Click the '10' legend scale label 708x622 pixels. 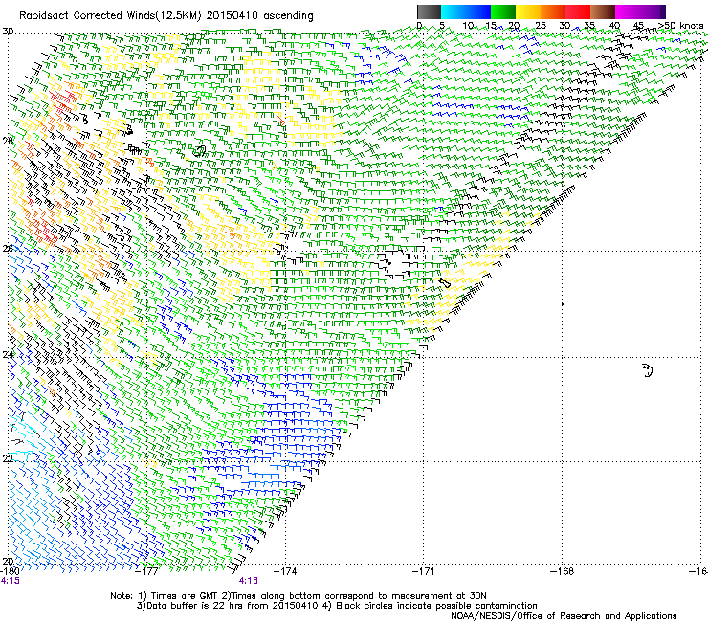pos(468,26)
